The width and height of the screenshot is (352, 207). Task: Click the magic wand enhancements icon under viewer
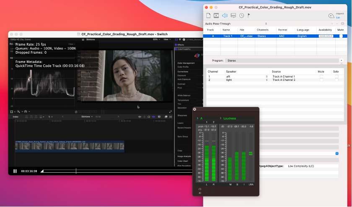(x=18, y=112)
